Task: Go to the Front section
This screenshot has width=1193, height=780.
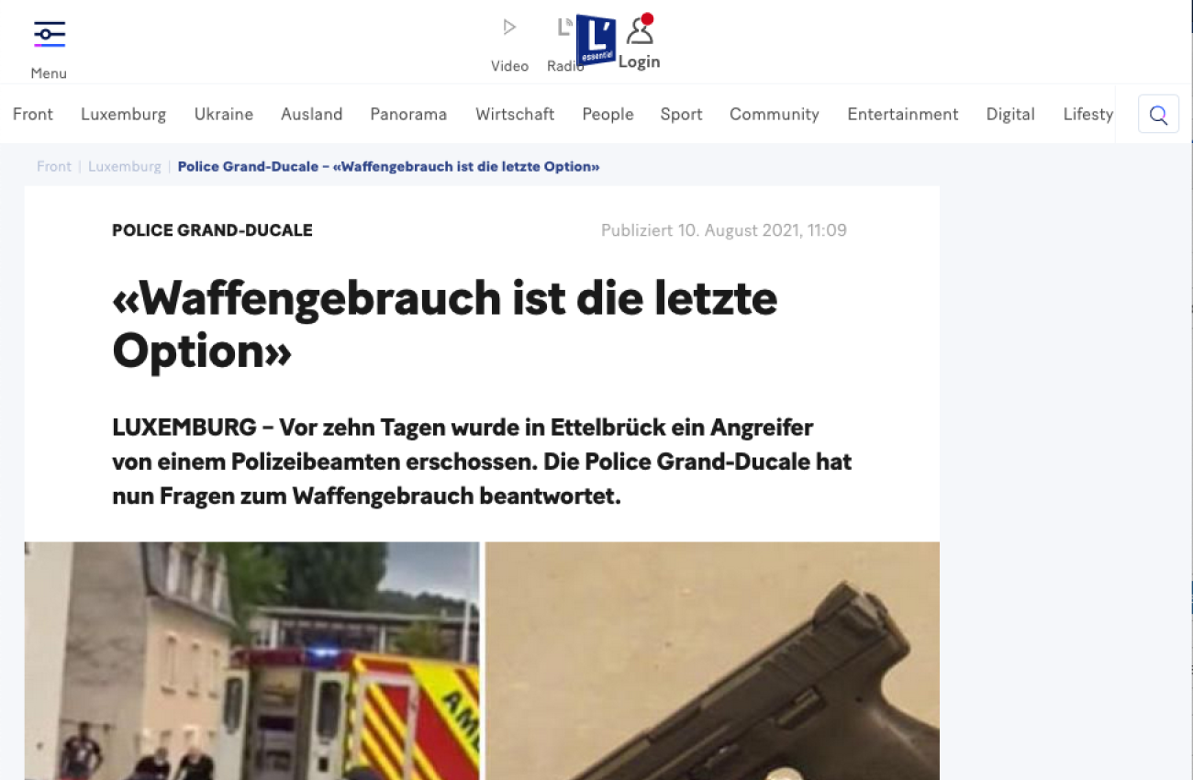Action: pyautogui.click(x=33, y=114)
